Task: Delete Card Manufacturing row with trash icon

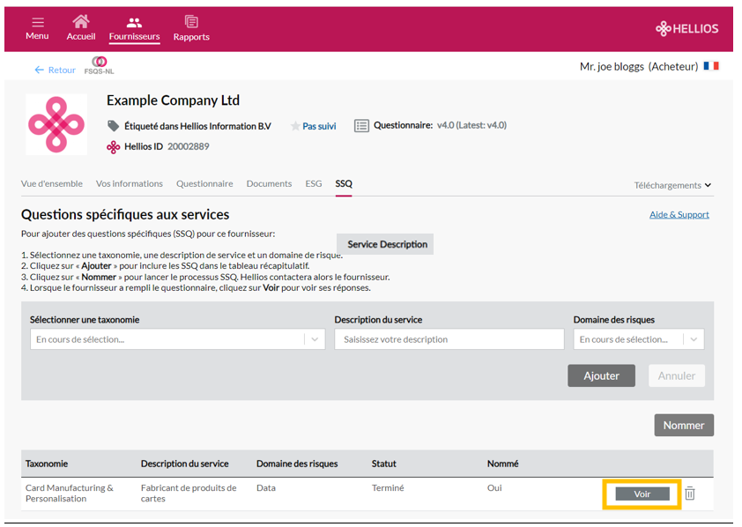Action: pyautogui.click(x=690, y=494)
